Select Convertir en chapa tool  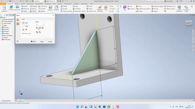(186, 9)
